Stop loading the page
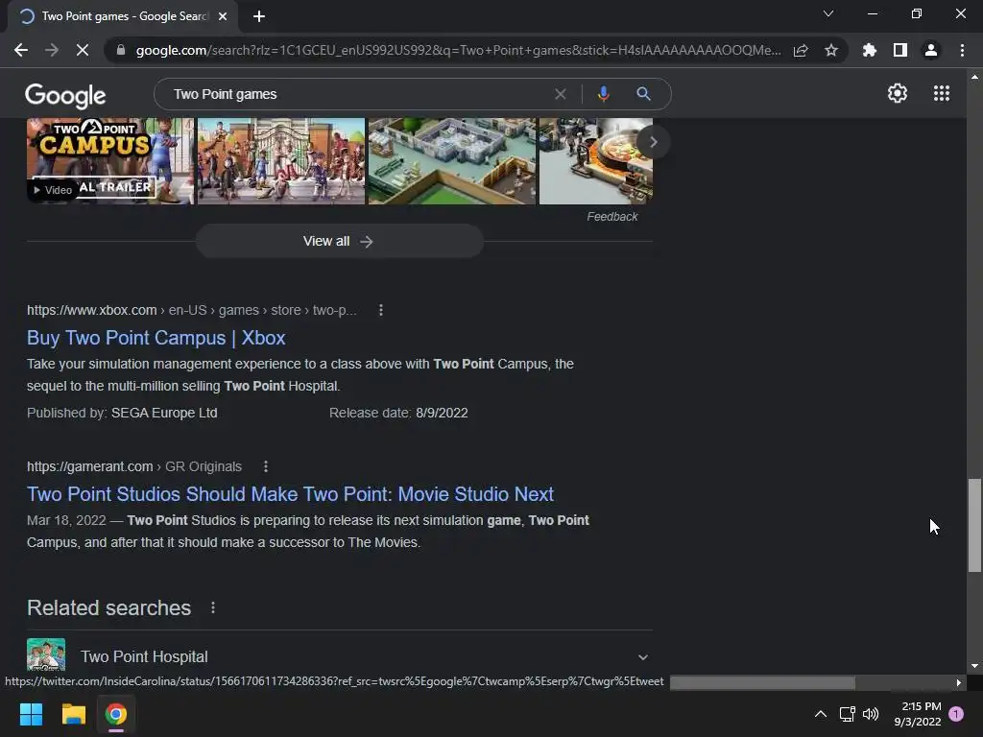The width and height of the screenshot is (983, 737). [x=83, y=50]
